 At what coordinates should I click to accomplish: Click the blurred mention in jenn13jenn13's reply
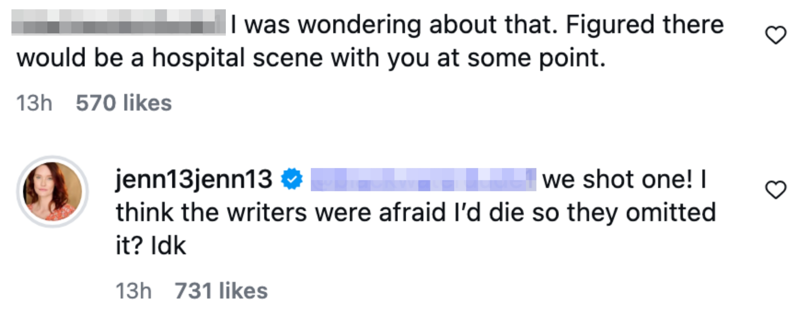pyautogui.click(x=423, y=179)
